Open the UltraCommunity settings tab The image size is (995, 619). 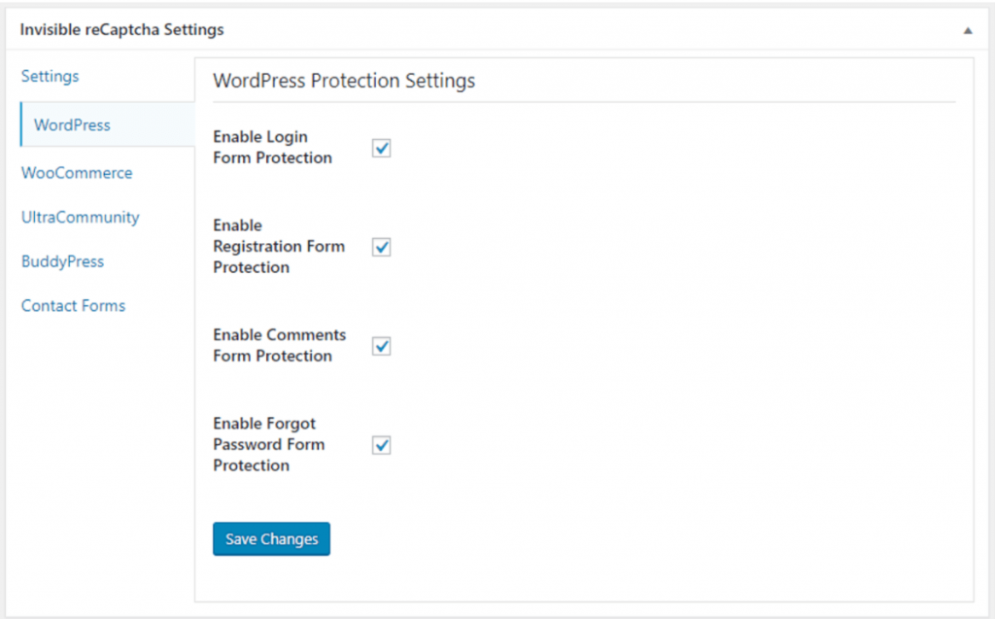point(80,217)
